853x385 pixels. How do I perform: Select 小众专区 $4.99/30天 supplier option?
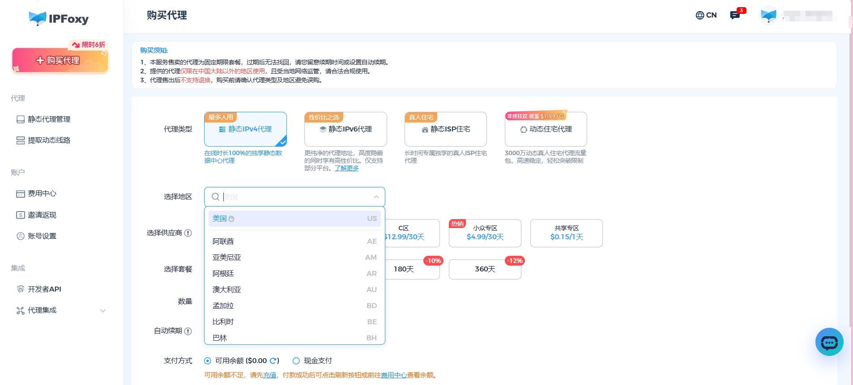tap(485, 233)
